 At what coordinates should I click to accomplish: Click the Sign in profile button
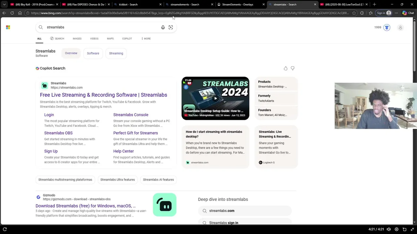(x=384, y=13)
